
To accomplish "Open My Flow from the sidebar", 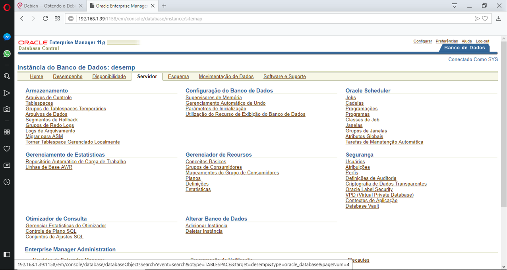I will point(7,93).
